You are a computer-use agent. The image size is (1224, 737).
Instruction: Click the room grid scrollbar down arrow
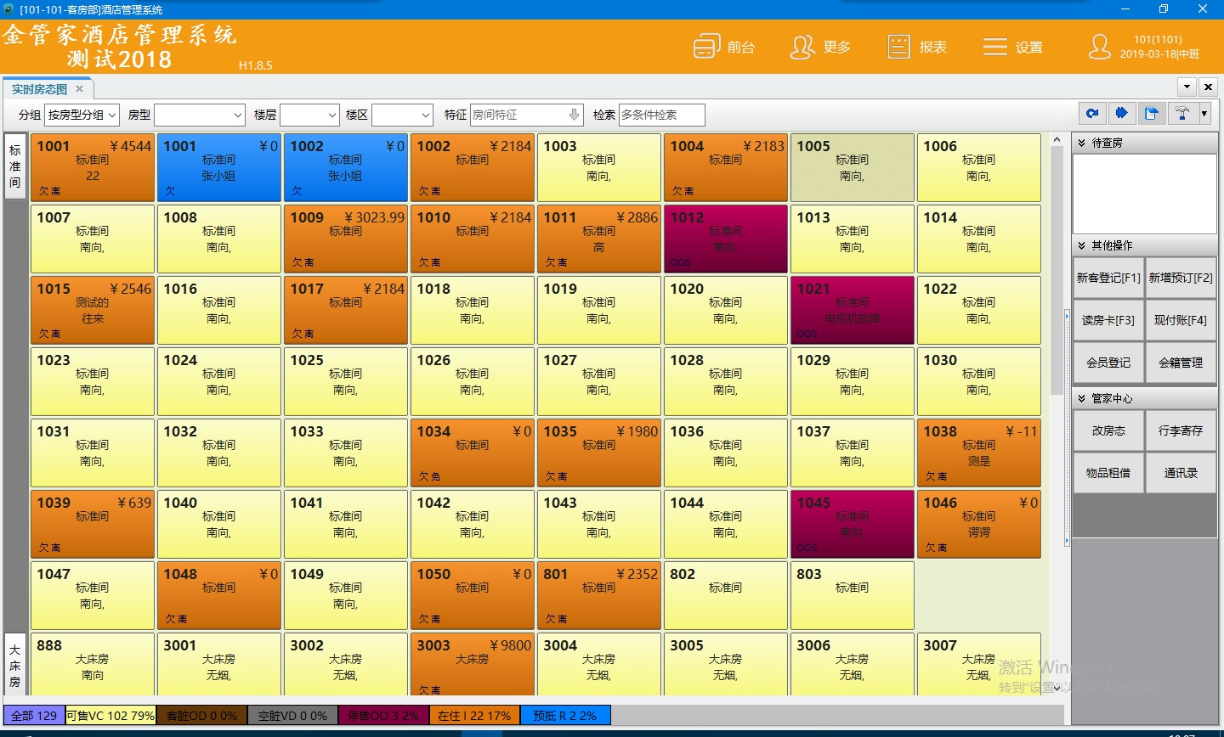point(1057,689)
